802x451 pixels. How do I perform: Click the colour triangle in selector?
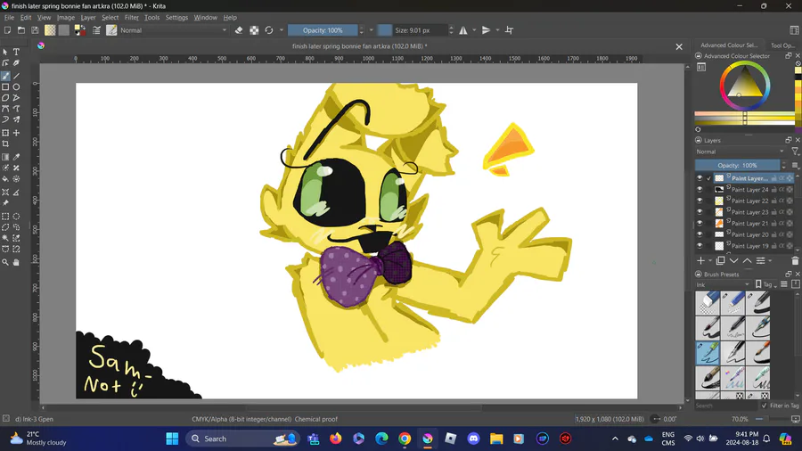[745, 84]
